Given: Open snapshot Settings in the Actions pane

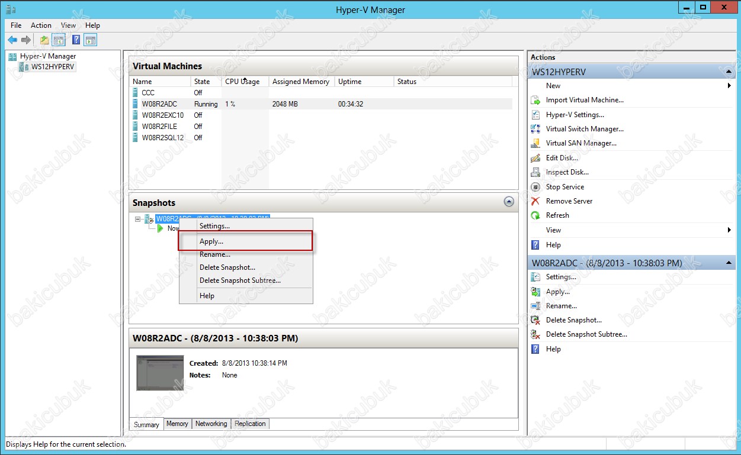Looking at the screenshot, I should point(561,277).
